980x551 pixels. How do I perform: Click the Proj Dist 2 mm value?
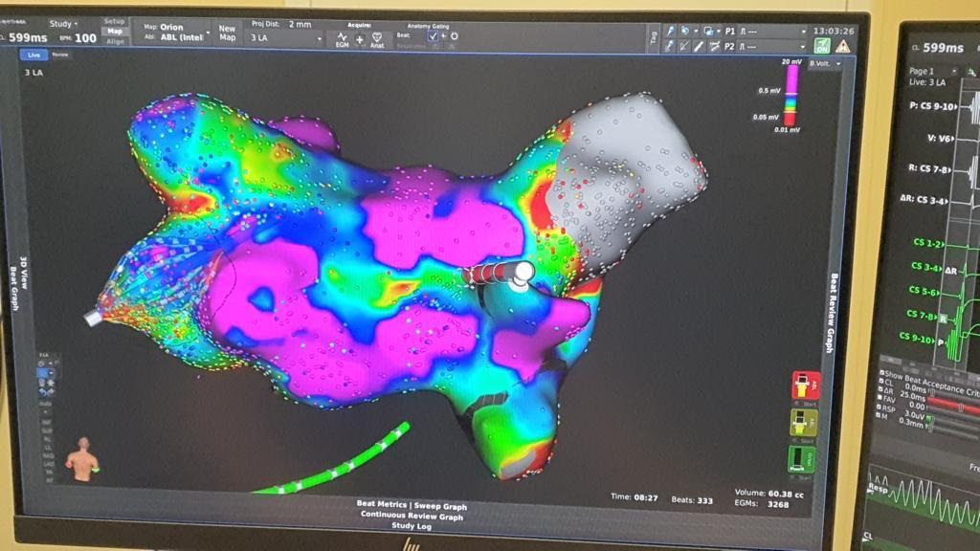point(300,24)
